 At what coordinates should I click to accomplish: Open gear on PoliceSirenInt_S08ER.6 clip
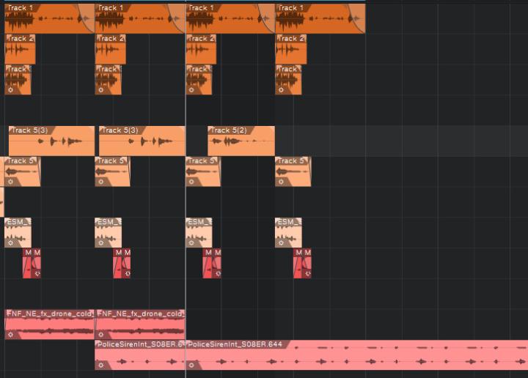(100, 366)
